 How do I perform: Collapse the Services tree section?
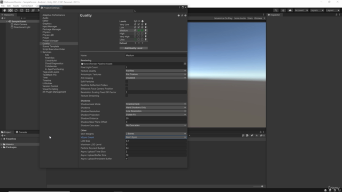point(41,52)
